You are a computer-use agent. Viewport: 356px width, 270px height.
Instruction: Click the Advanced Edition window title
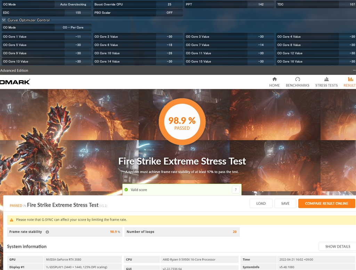click(14, 70)
